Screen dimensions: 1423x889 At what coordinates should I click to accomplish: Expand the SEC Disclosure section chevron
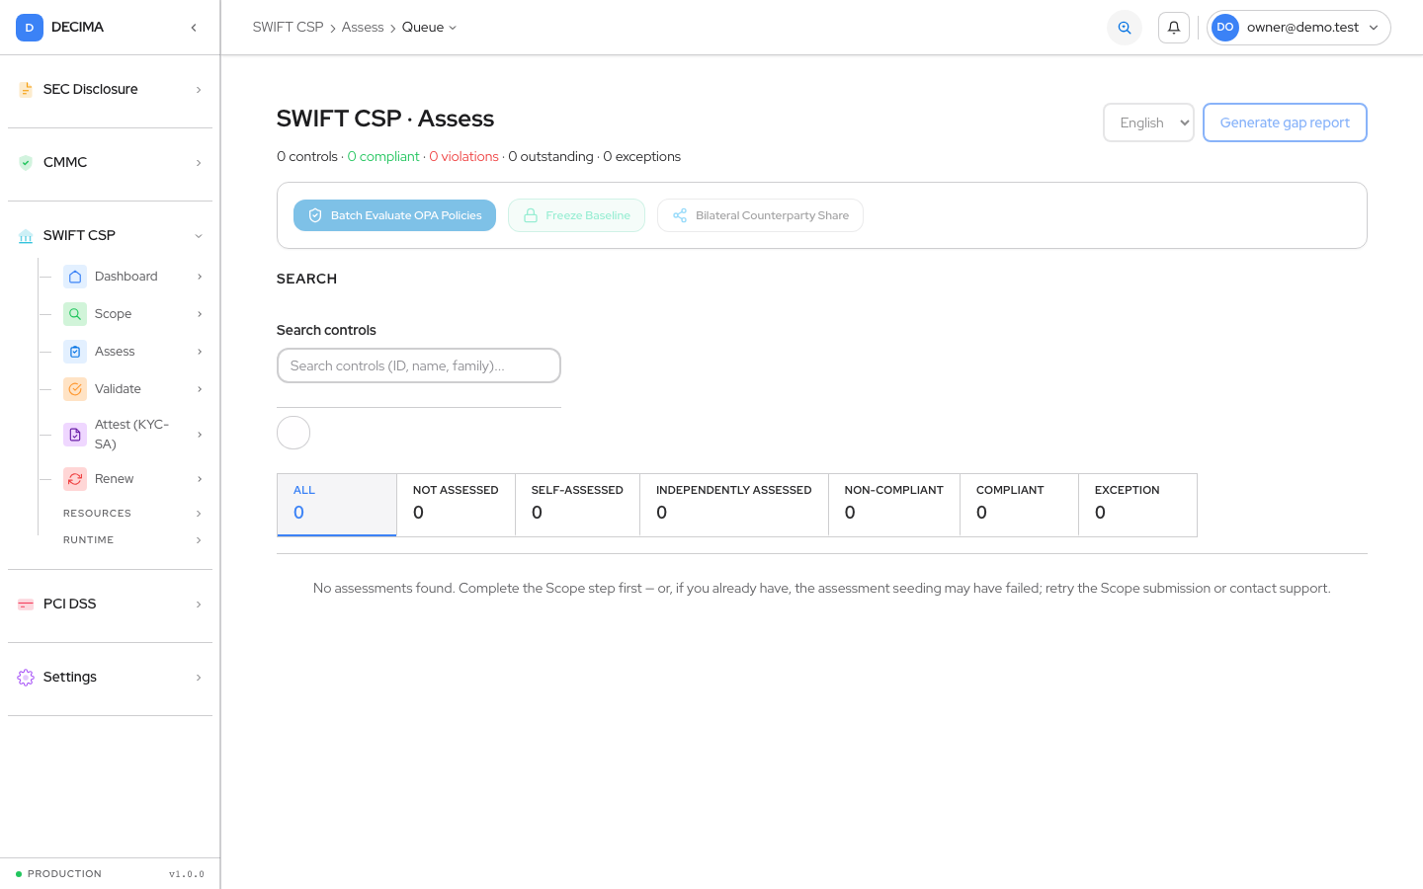(x=199, y=90)
